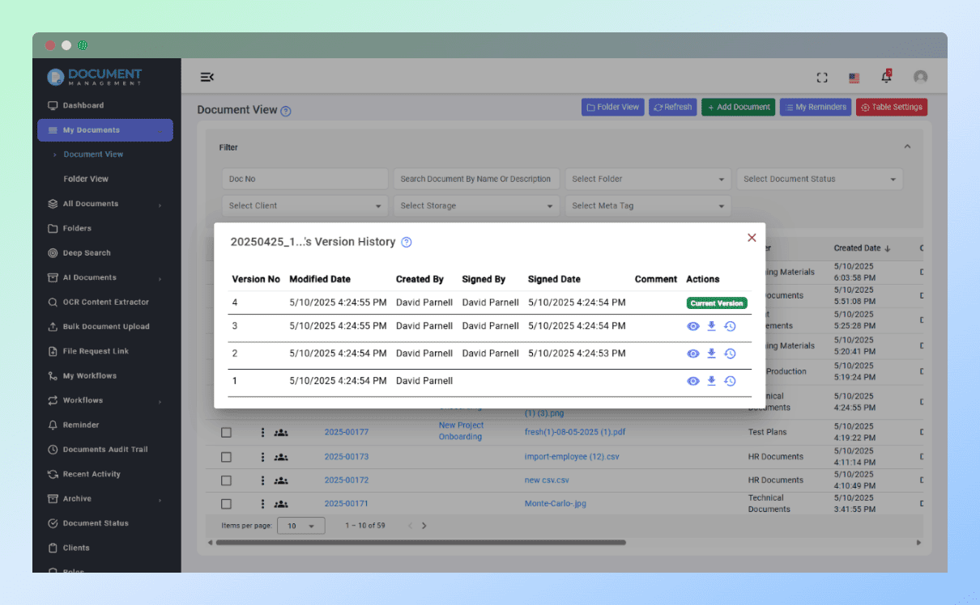Tick the checkbox next to 2025-00177

click(226, 432)
